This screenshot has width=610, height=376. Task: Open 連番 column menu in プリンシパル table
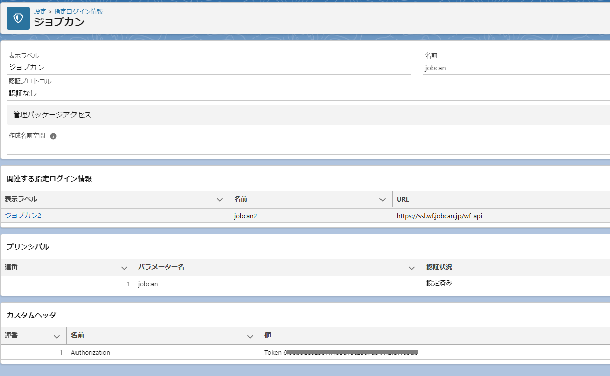click(124, 268)
